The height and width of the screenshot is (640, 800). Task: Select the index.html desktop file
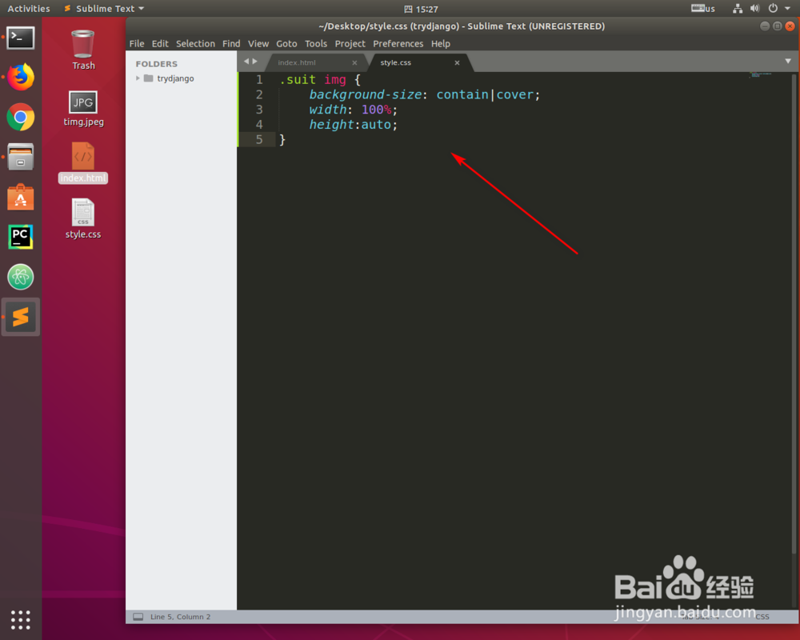83,163
